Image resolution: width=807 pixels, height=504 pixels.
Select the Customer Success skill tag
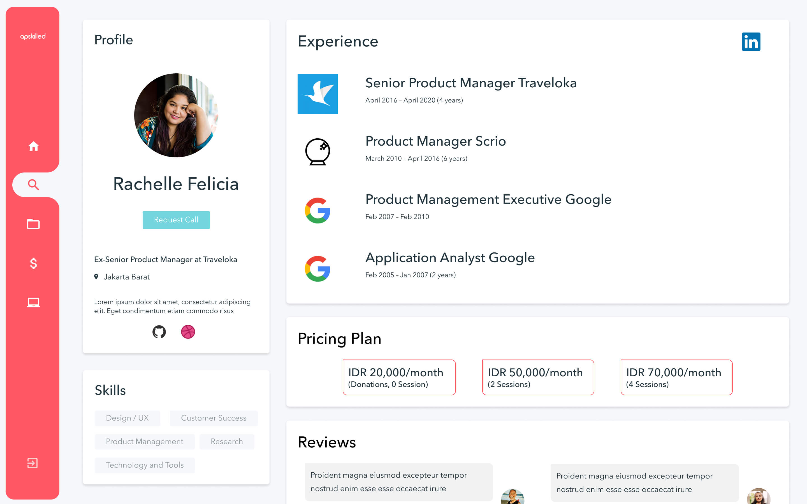coord(214,418)
